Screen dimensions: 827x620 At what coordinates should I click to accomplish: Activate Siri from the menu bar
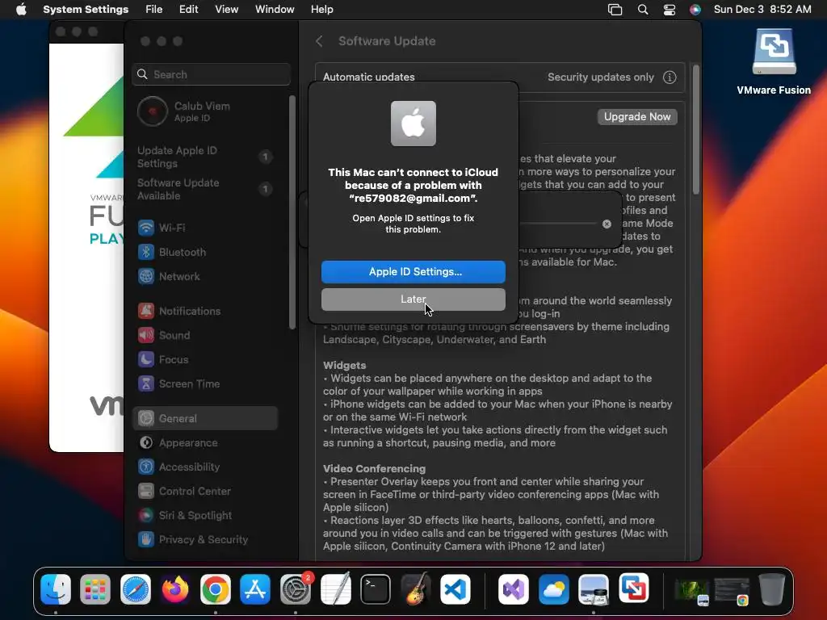(x=695, y=10)
